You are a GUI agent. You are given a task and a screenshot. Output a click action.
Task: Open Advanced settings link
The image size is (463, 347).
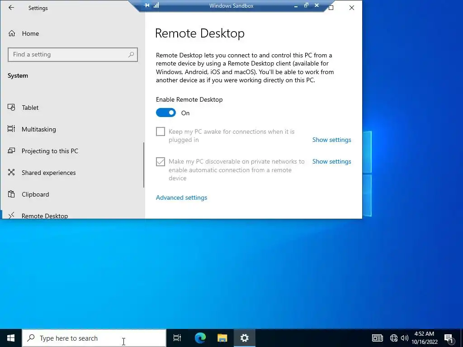181,198
